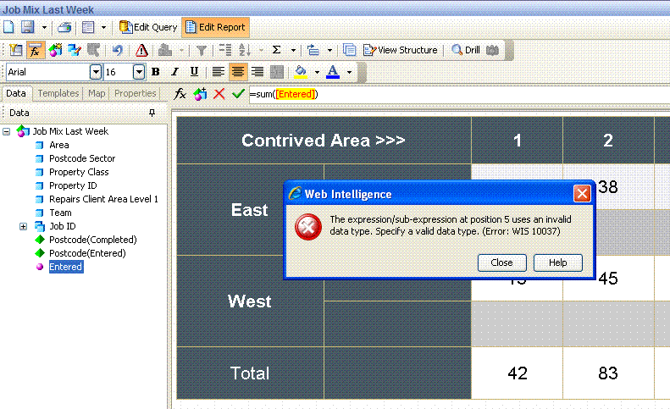Click the blue font color A icon
Image resolution: width=670 pixels, height=409 pixels.
point(332,72)
